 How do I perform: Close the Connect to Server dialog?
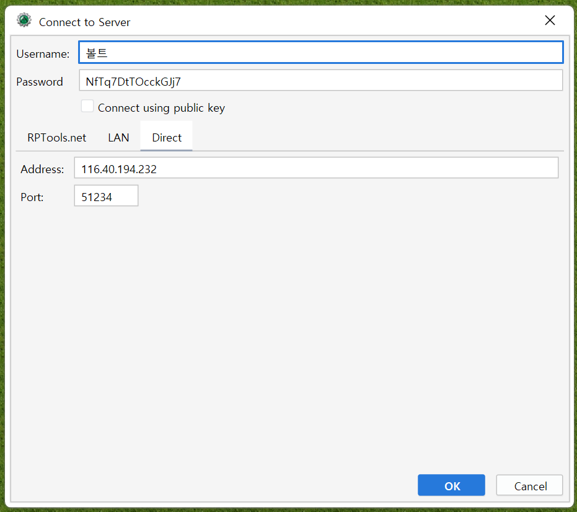(550, 20)
